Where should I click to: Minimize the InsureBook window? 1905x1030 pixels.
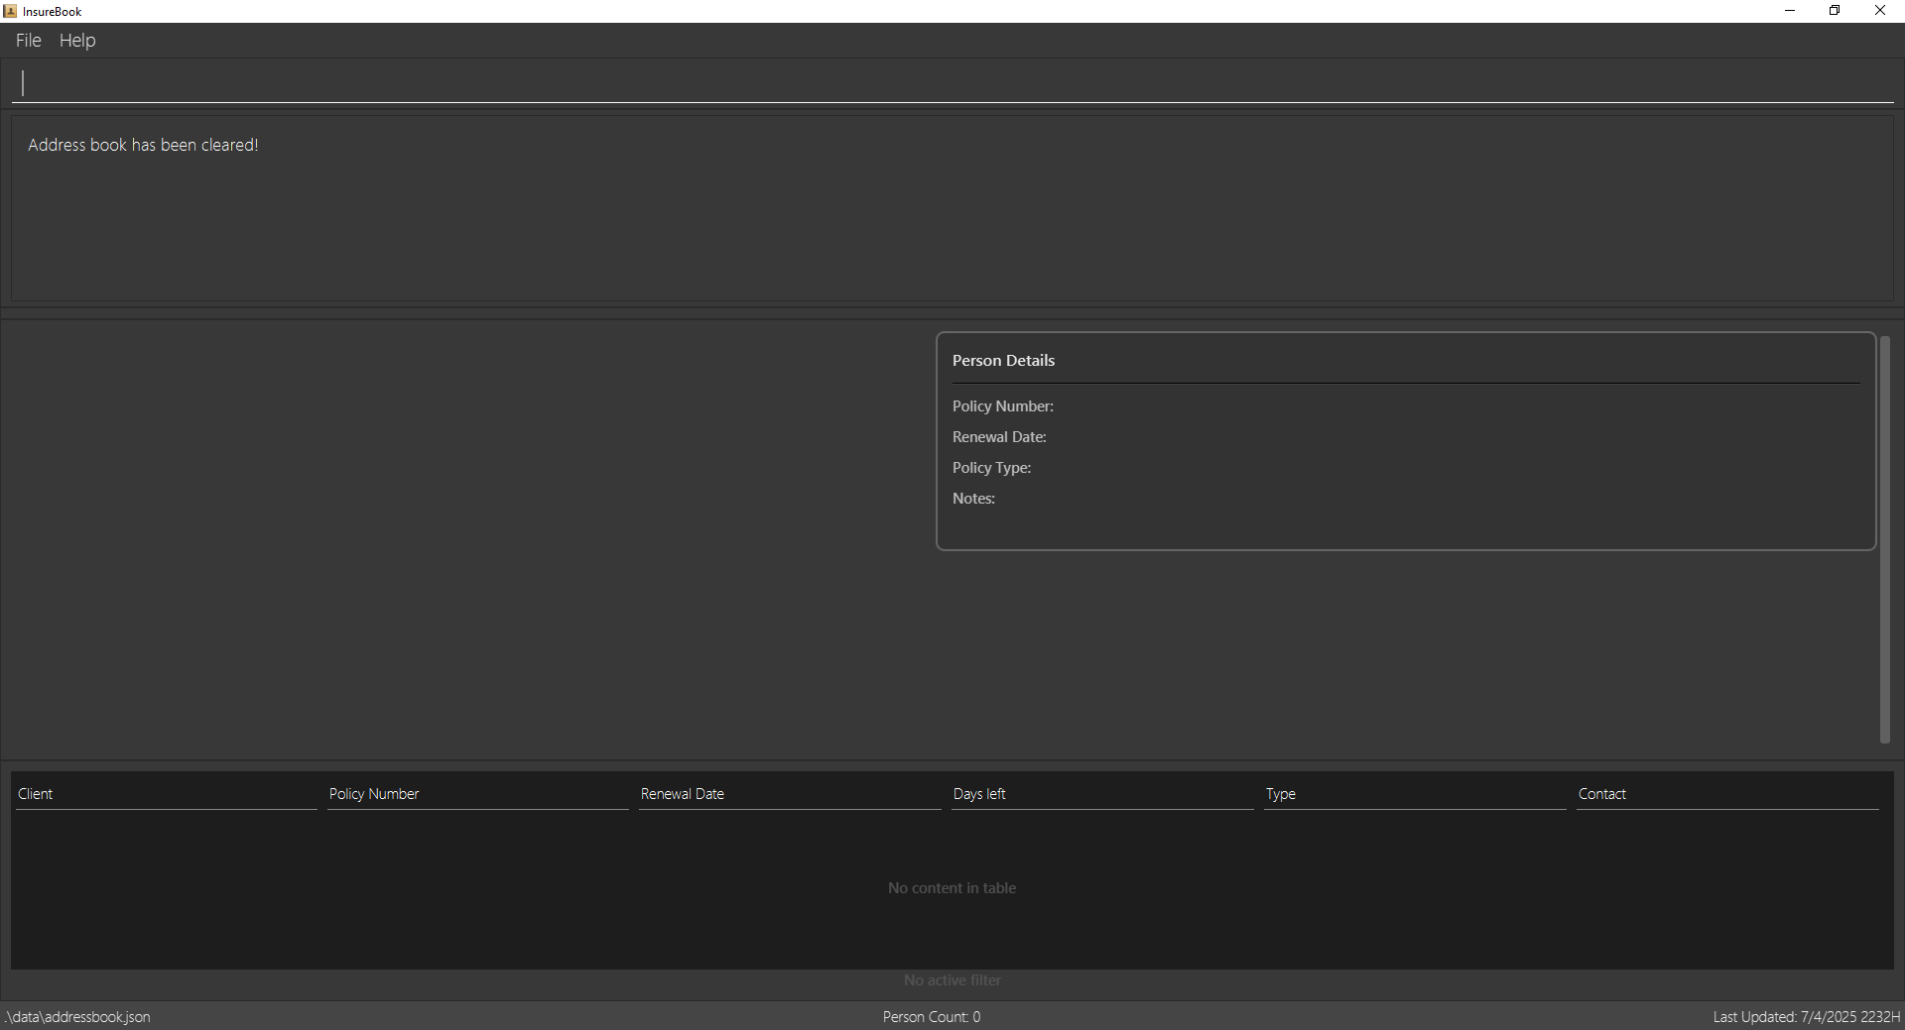tap(1790, 11)
